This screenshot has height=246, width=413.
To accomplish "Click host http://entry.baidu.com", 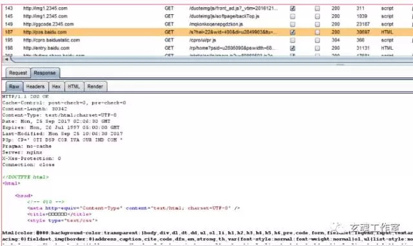I will coord(46,48).
